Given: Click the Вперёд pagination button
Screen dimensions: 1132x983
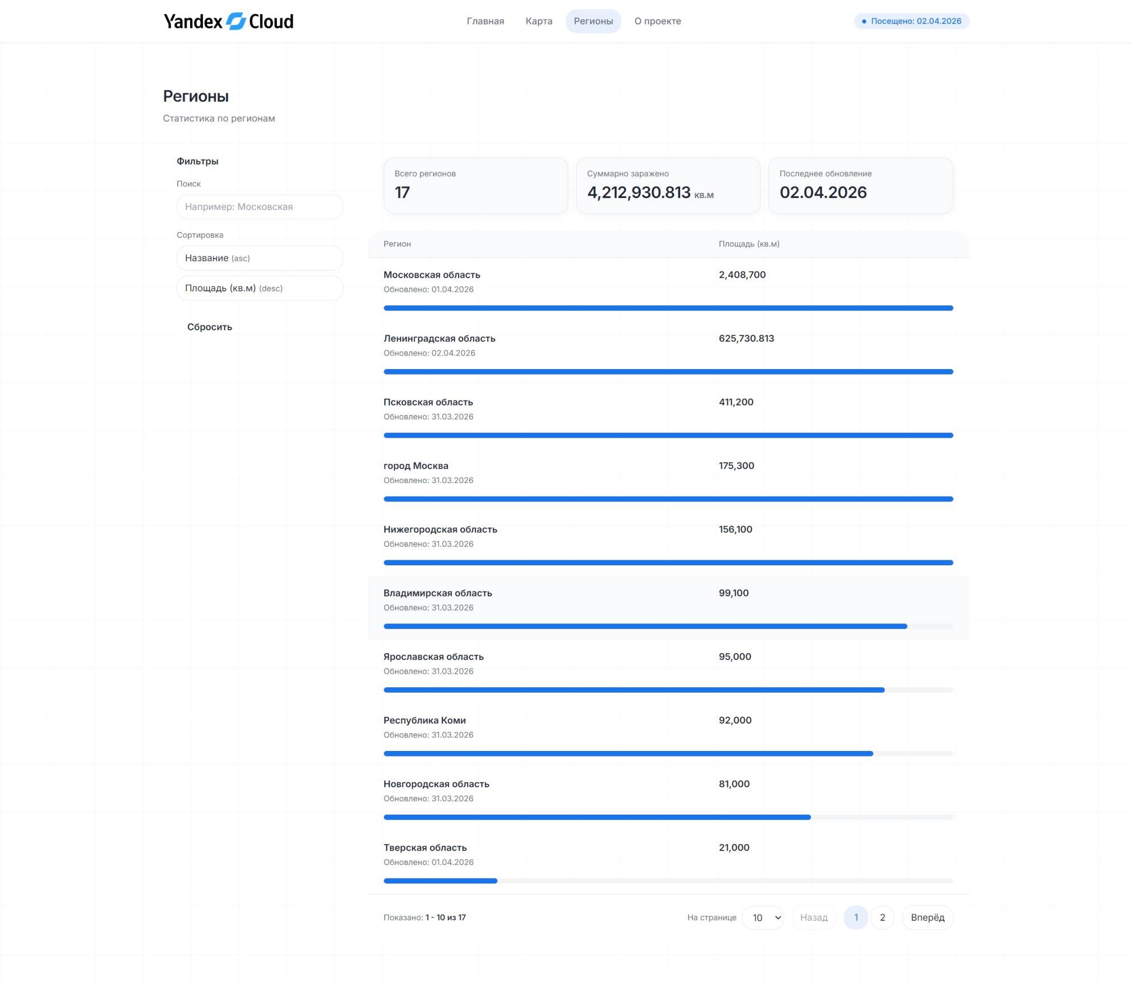Looking at the screenshot, I should (x=927, y=918).
